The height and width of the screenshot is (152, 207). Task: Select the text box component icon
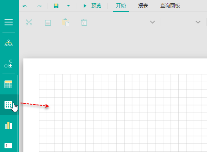click(9, 145)
